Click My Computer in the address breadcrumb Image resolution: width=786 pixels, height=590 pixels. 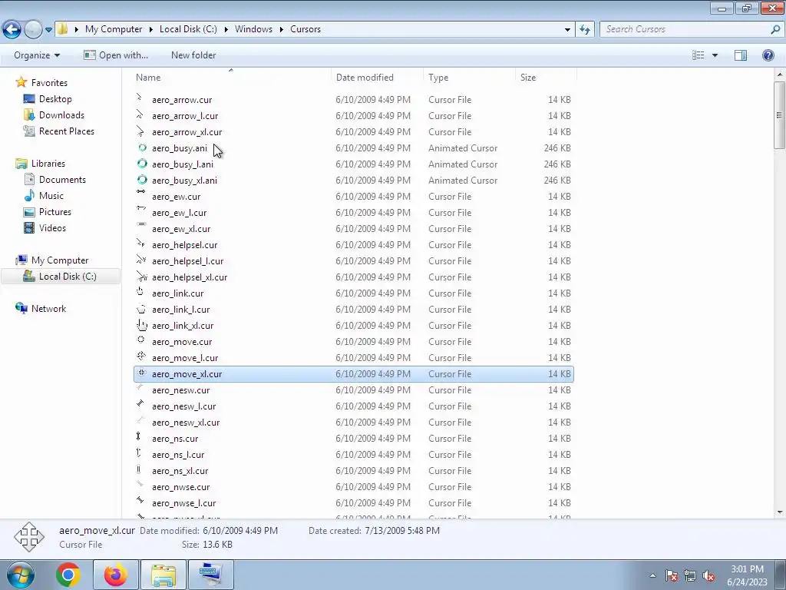coord(114,29)
